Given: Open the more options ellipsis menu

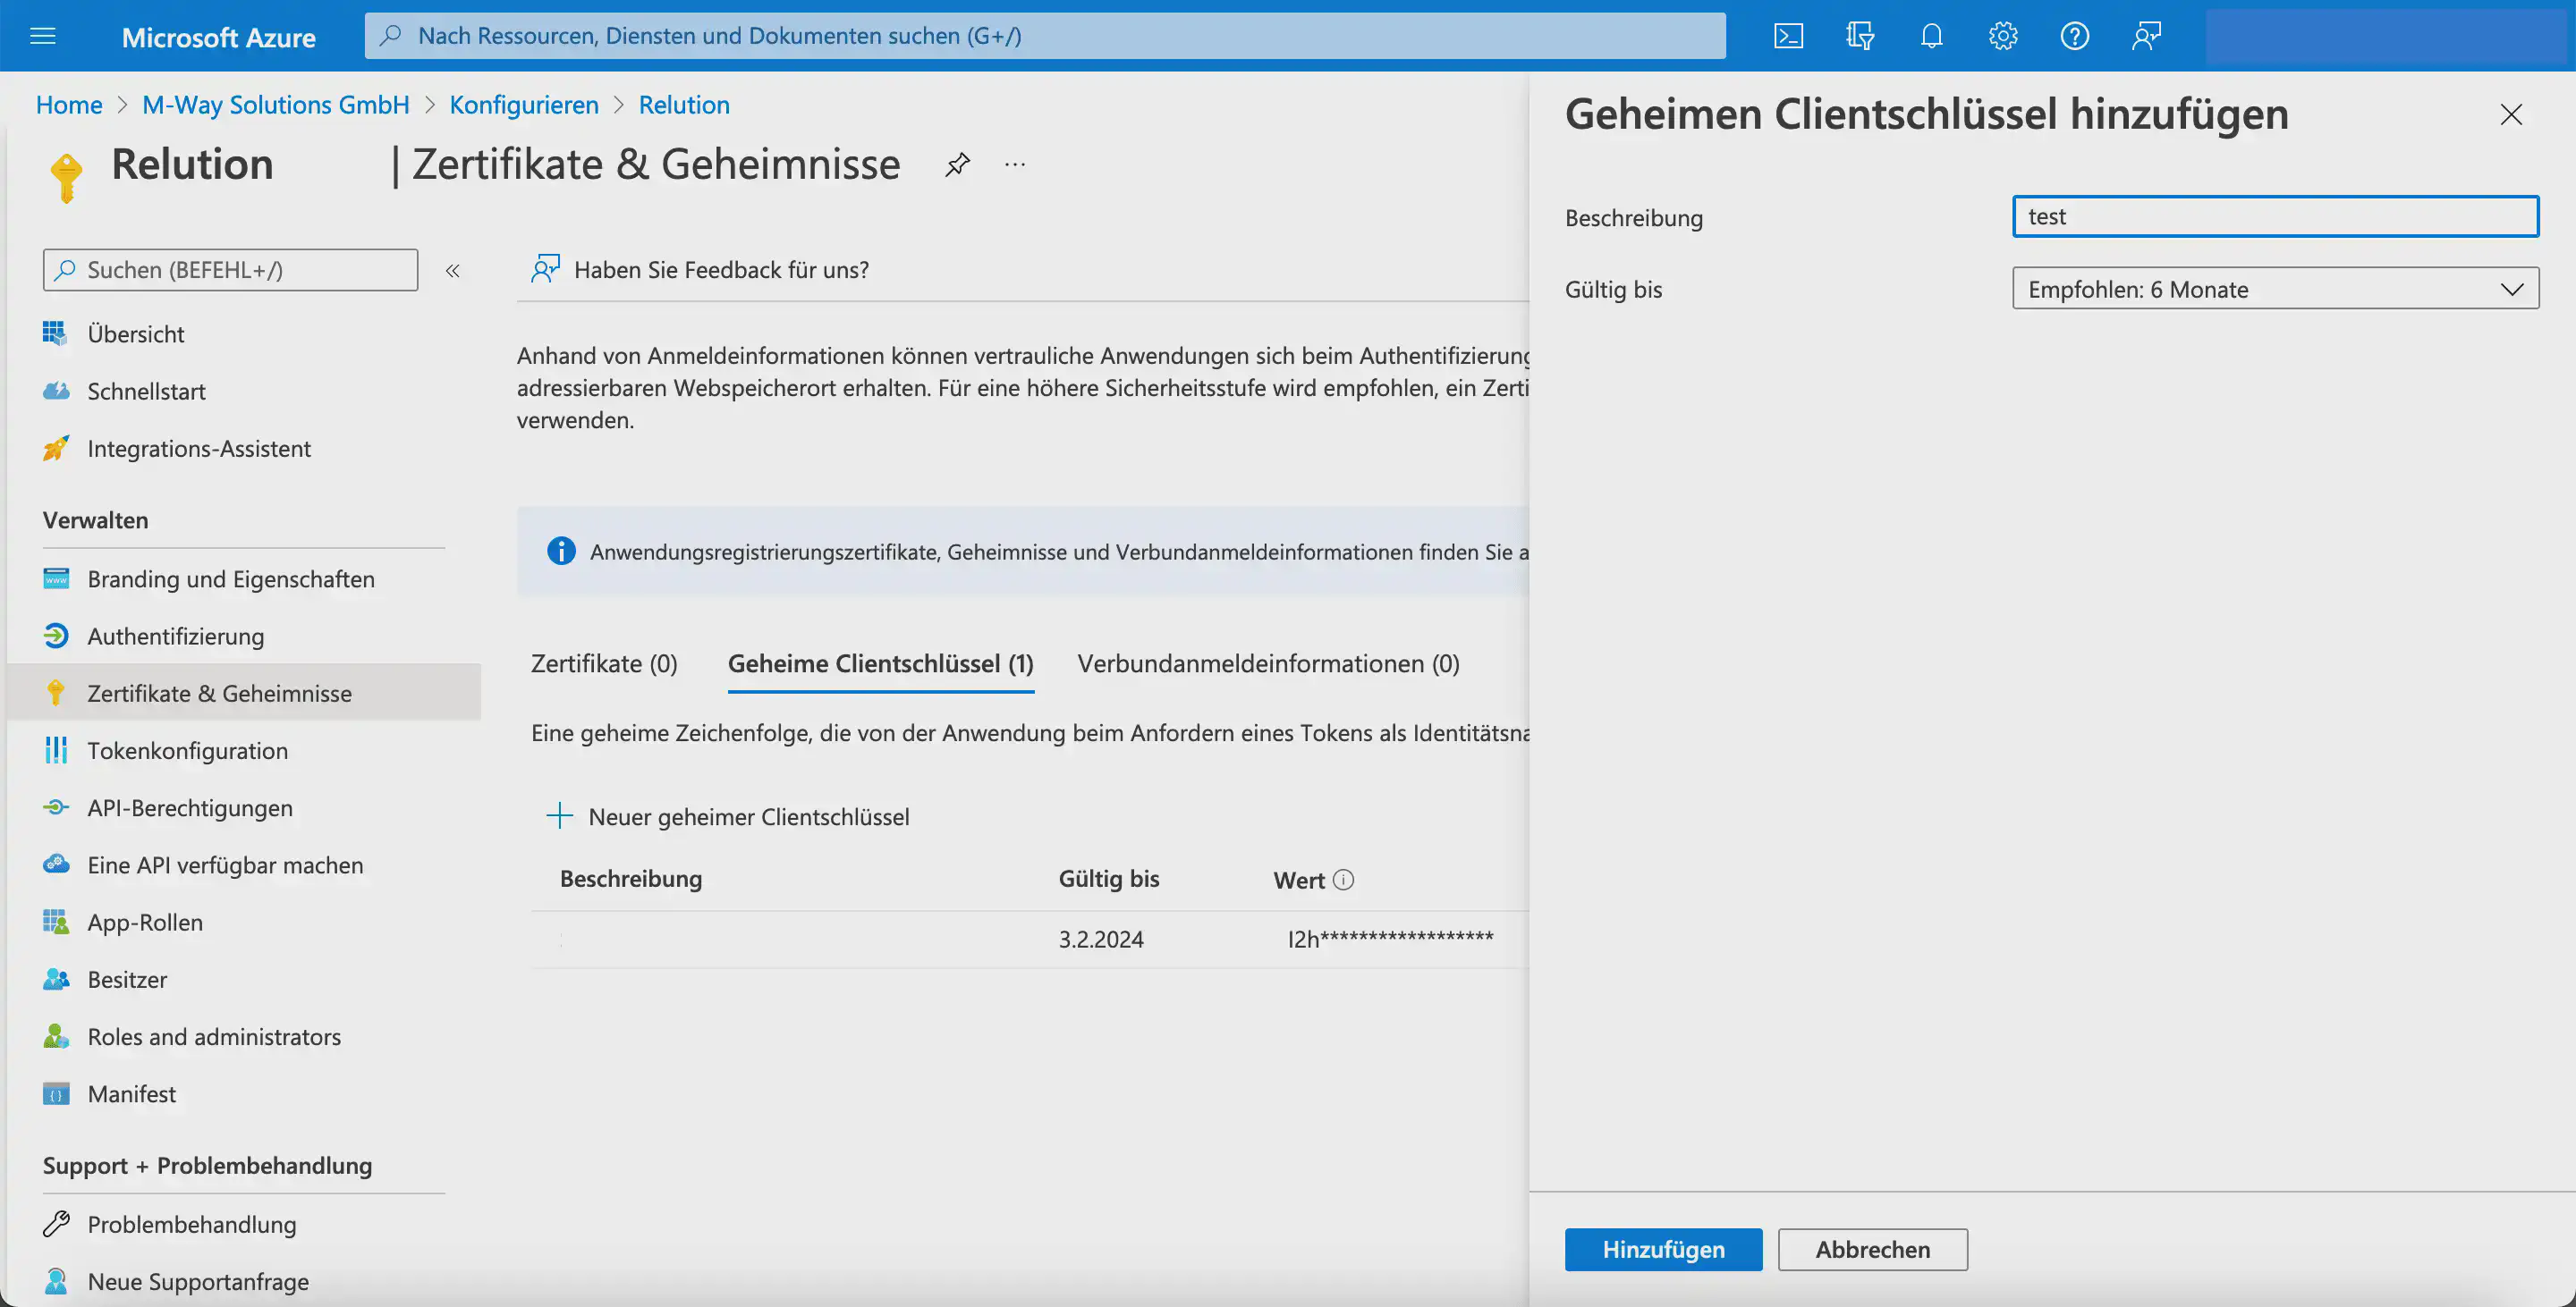Looking at the screenshot, I should coord(1014,164).
